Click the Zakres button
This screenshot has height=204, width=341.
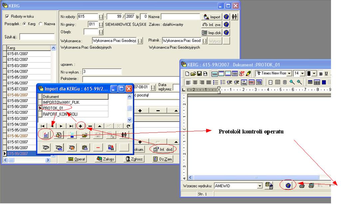click(x=105, y=159)
